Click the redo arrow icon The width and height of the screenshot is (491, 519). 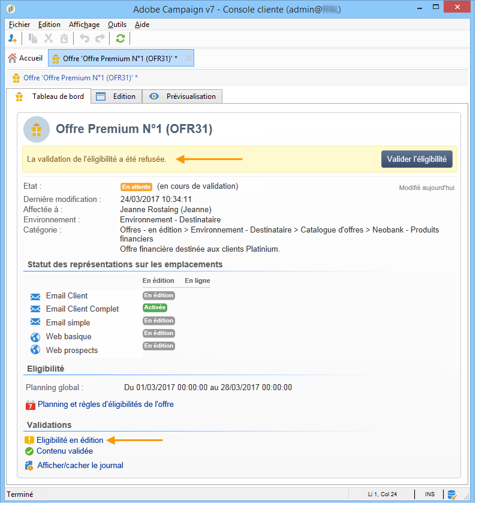(x=100, y=39)
